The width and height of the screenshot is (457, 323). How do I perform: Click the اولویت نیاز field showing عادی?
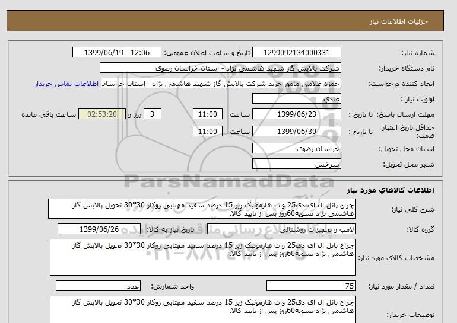[297, 99]
